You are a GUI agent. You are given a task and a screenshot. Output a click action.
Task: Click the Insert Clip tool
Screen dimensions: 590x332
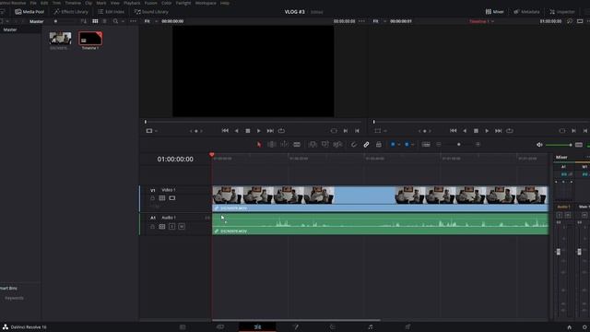point(313,145)
